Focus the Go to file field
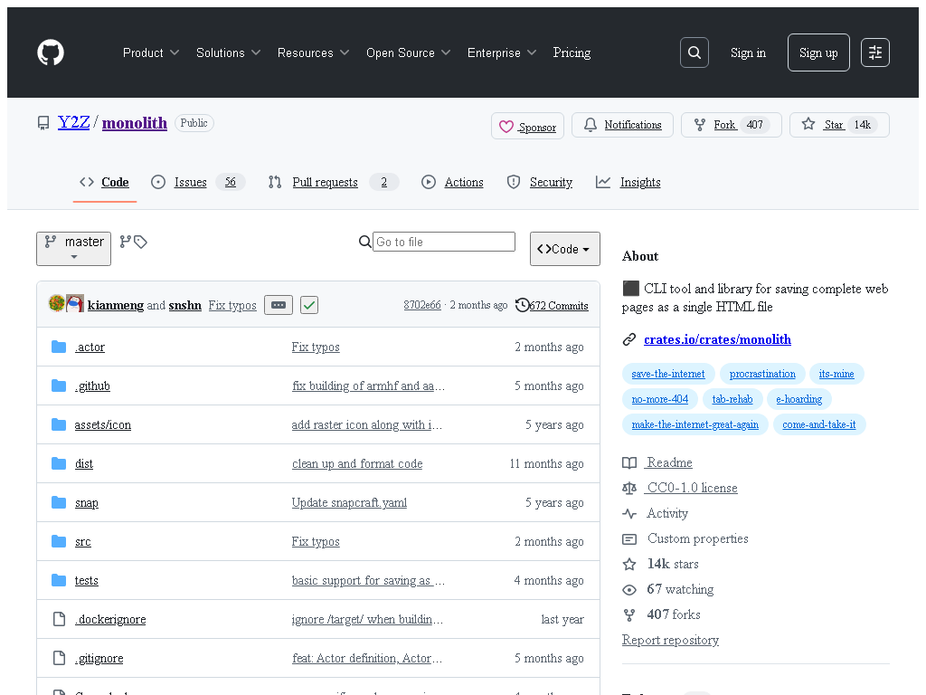Viewport: 926px width, 695px height. [443, 242]
